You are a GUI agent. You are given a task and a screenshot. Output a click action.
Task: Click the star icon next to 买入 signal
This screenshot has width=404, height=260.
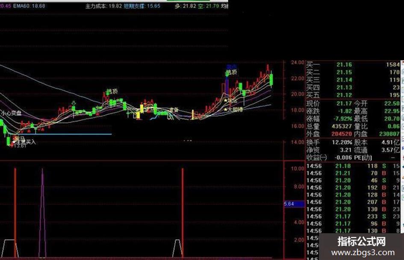14,142
